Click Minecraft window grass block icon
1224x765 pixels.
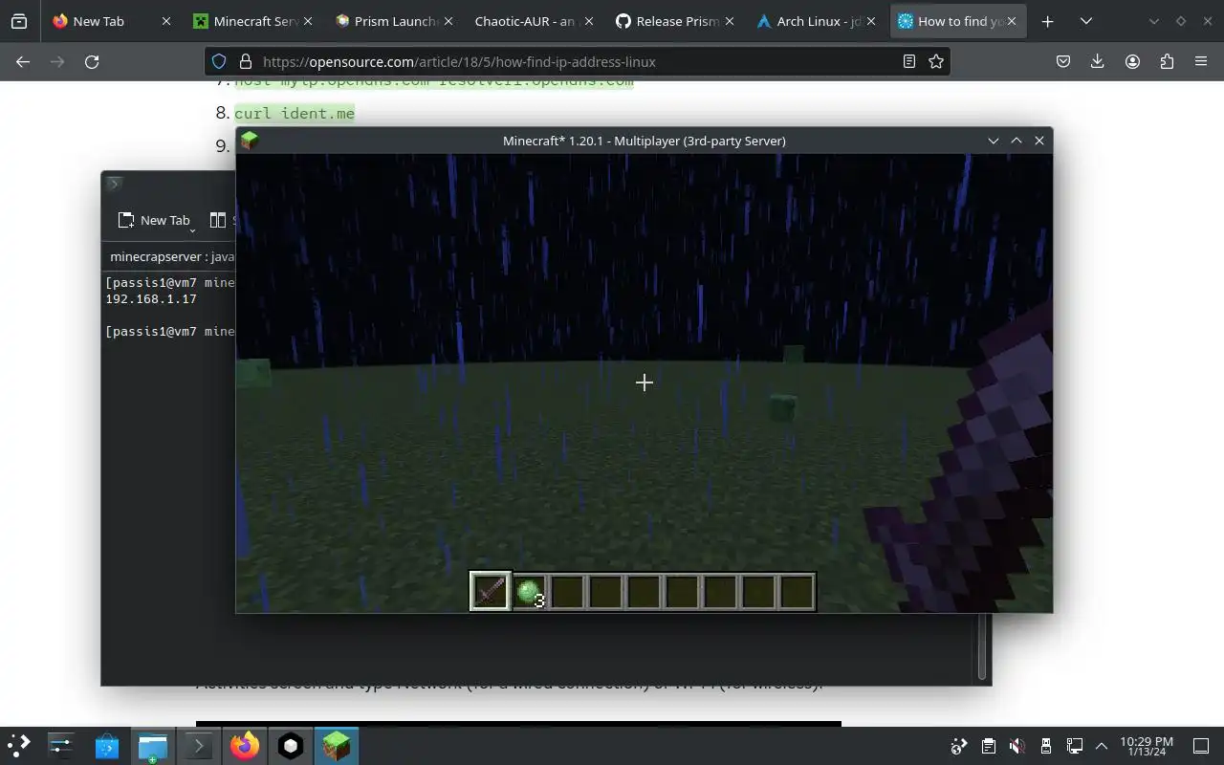pyautogui.click(x=250, y=141)
